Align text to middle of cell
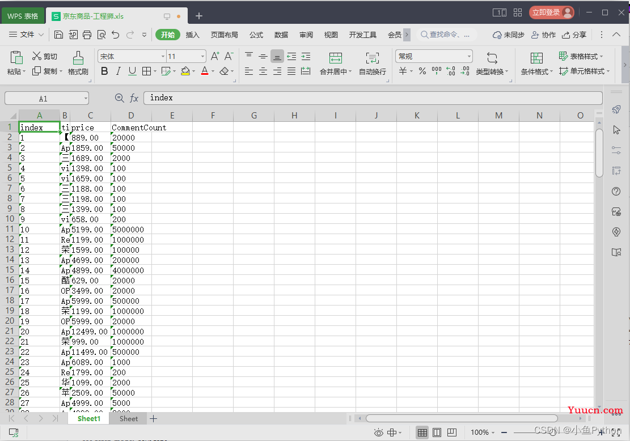The image size is (630, 441). (263, 56)
